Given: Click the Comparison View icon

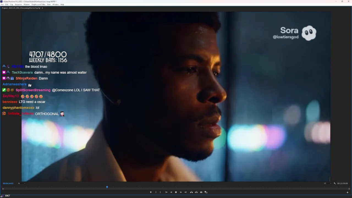Looking at the screenshot, I should (206, 192).
